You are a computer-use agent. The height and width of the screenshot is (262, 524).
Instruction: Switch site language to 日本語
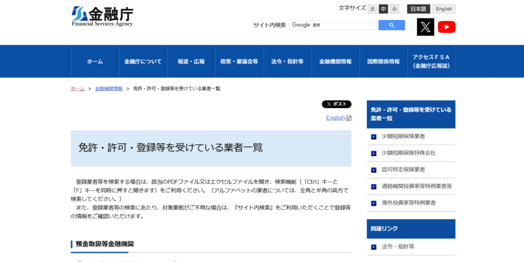click(x=418, y=9)
